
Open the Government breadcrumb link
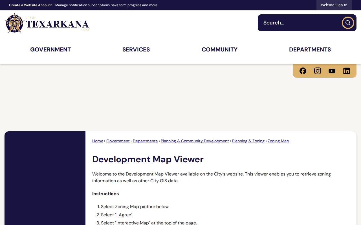click(118, 141)
